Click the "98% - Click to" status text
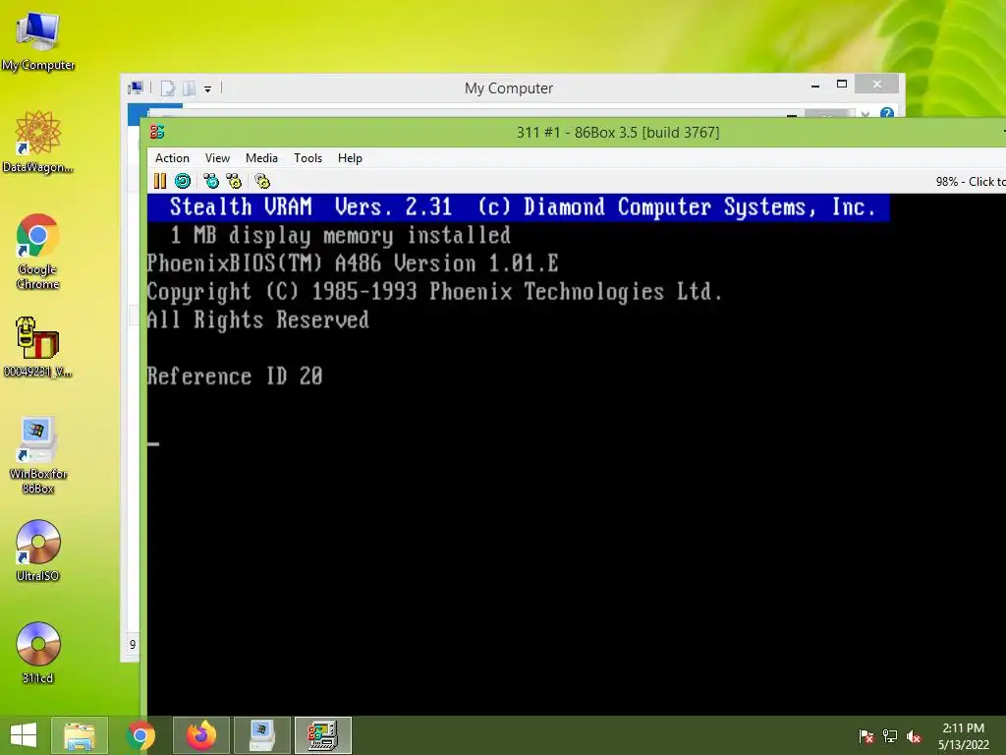 (x=970, y=182)
